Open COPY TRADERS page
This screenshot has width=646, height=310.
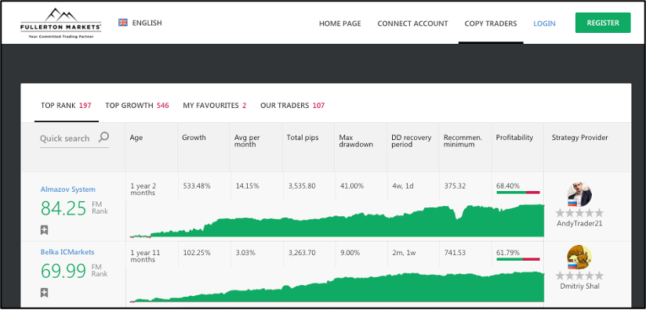point(491,23)
